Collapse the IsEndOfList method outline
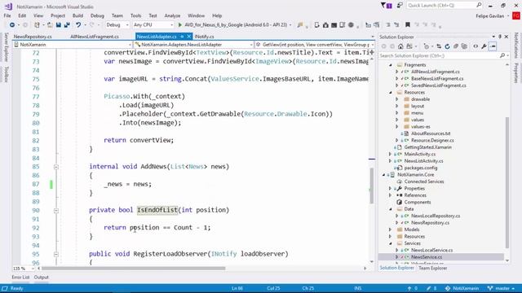 [x=56, y=211]
